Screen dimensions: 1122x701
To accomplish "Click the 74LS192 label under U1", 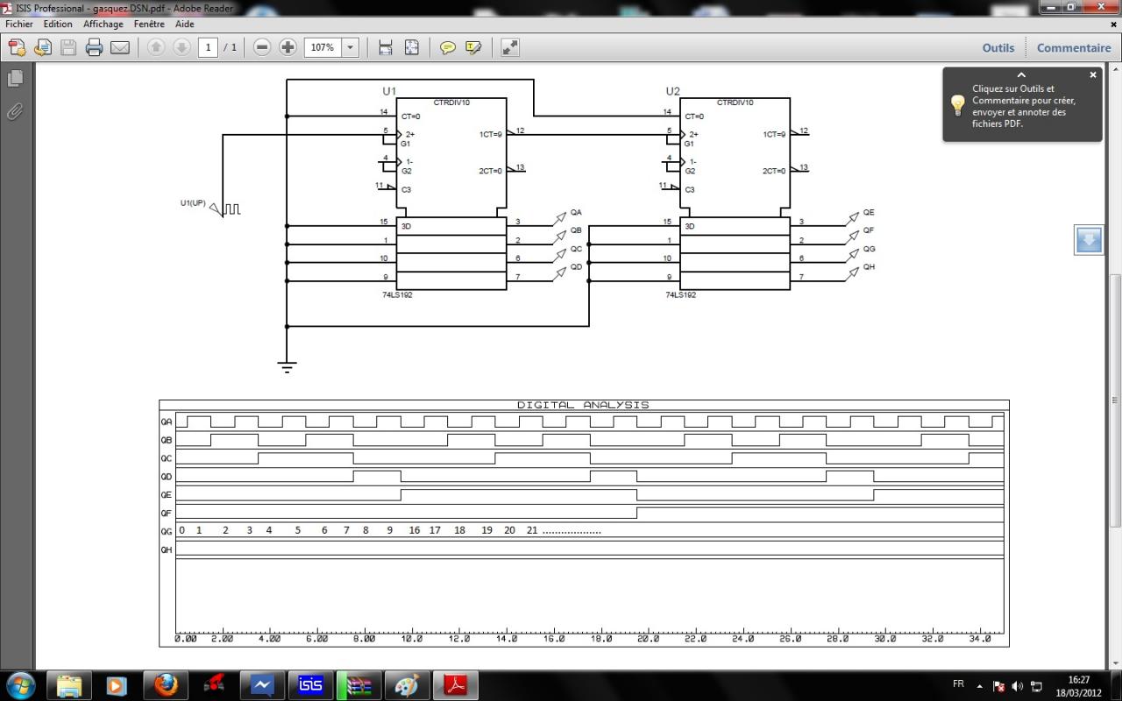I will [396, 295].
